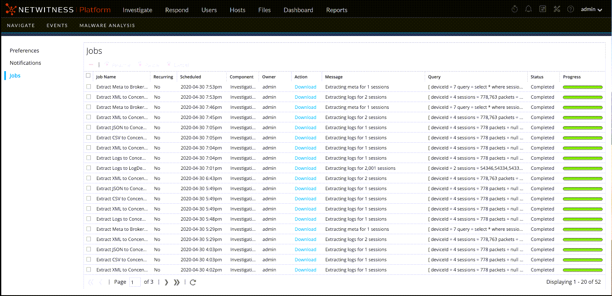Open Notifications in the left sidebar
The image size is (612, 296).
click(25, 63)
